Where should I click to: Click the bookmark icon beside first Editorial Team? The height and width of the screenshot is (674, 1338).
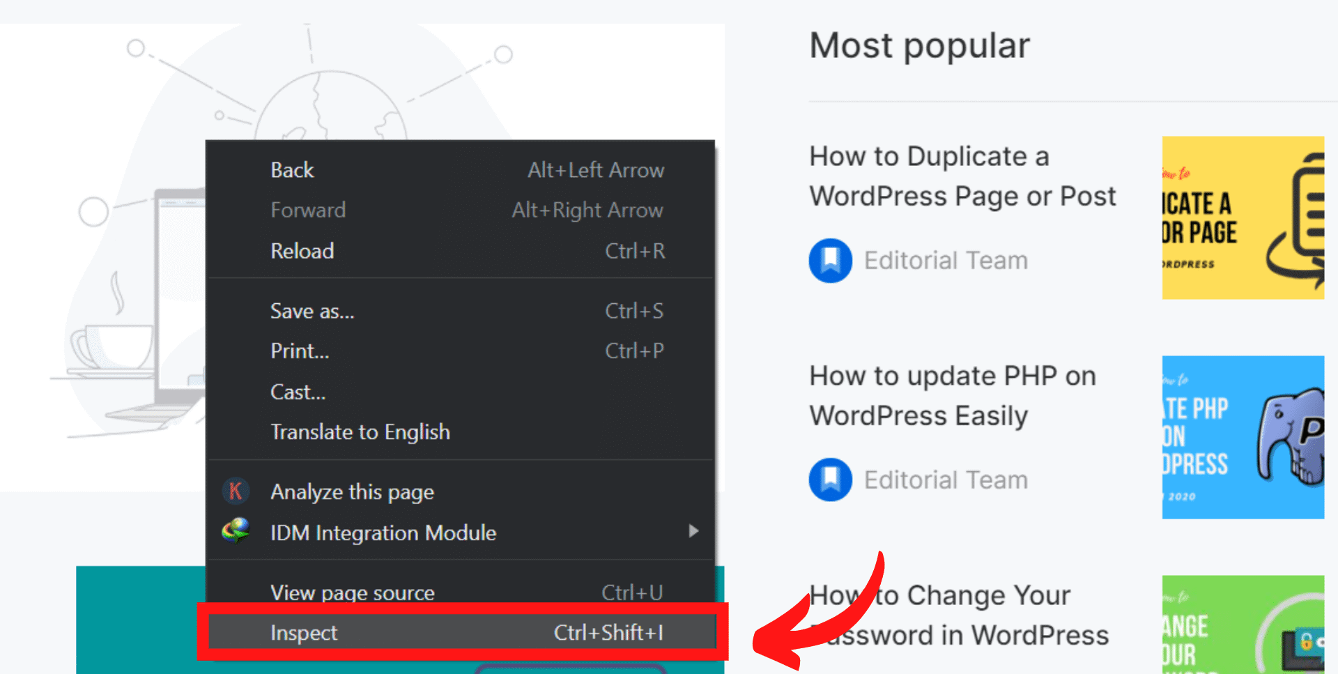click(830, 260)
